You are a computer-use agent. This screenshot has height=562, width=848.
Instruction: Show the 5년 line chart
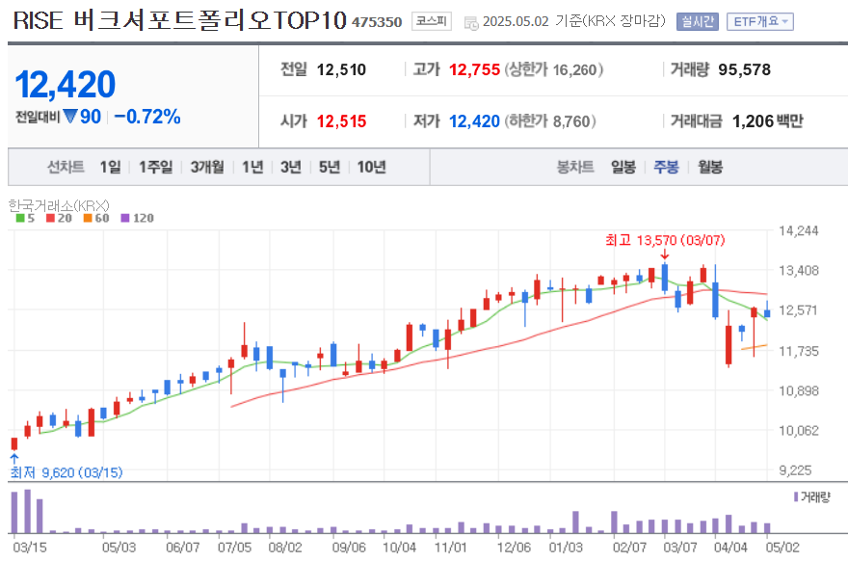pyautogui.click(x=330, y=167)
